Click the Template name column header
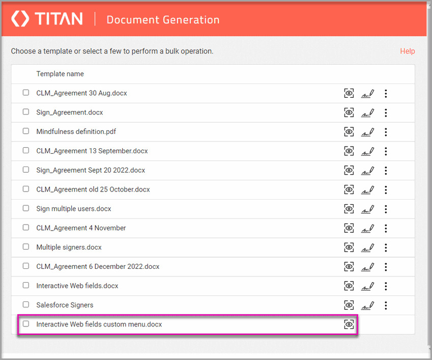Viewport: 432px width, 360px height. pyautogui.click(x=60, y=74)
